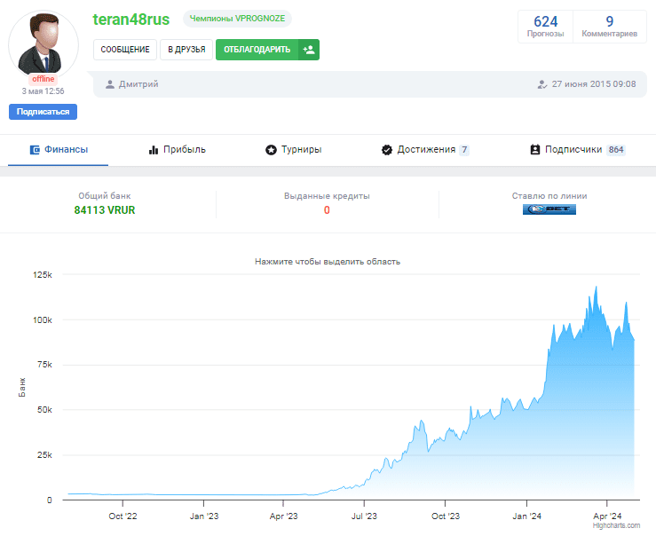Open the 624 Прогнозы counter
Viewport: 656px width, 536px height.
(x=545, y=27)
